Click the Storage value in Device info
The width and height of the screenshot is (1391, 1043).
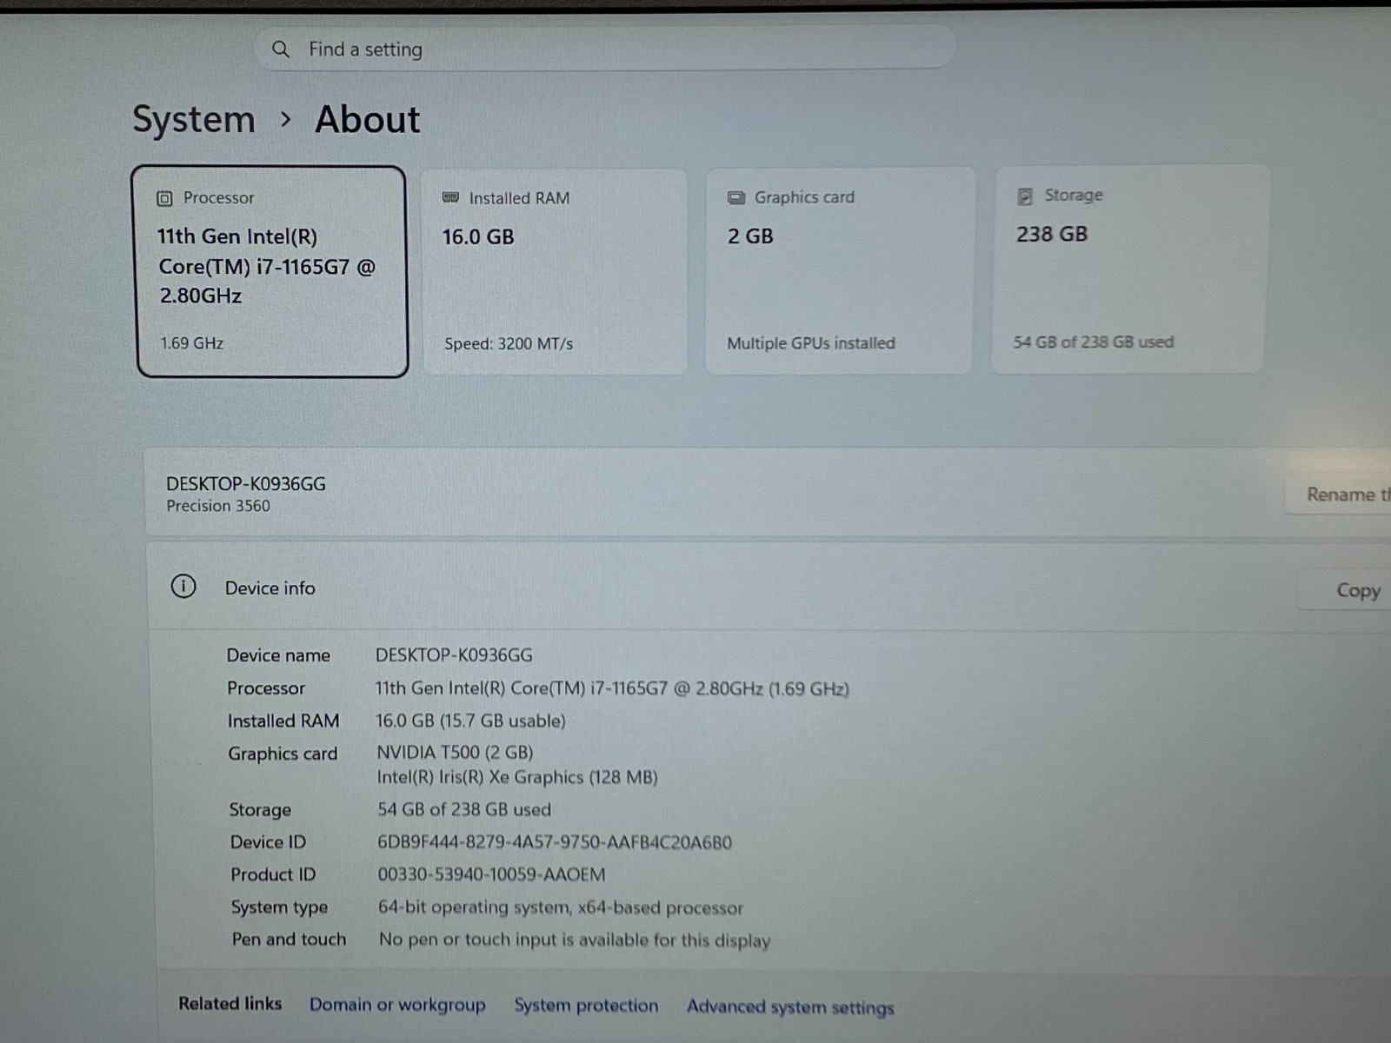[x=464, y=809]
